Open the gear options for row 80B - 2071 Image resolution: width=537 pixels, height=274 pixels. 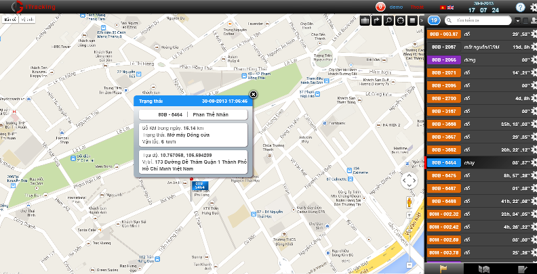[x=534, y=72]
